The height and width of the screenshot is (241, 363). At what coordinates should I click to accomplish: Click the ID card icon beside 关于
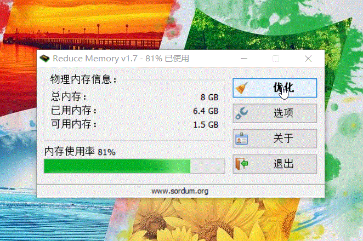coord(242,139)
